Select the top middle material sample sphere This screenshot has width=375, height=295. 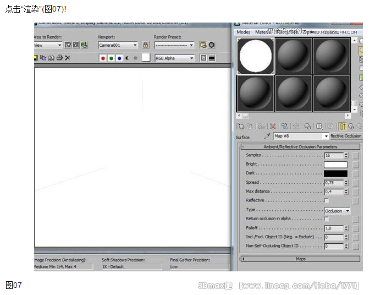294,56
